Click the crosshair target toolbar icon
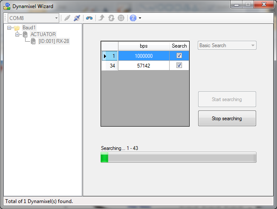Image resolution: width=277 pixels, height=209 pixels. pyautogui.click(x=121, y=18)
